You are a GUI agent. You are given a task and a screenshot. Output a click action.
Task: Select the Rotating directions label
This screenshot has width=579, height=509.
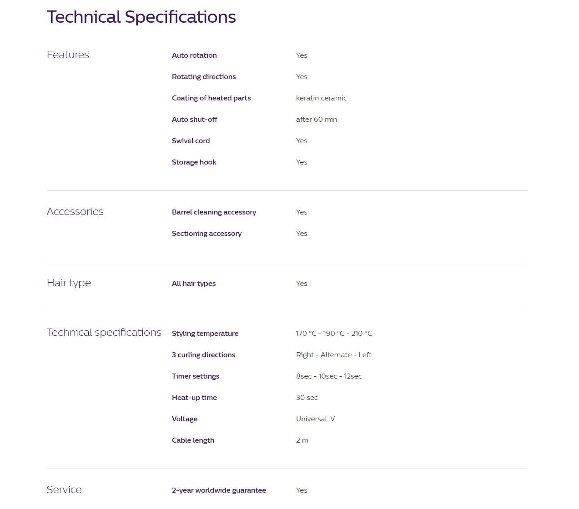point(204,77)
